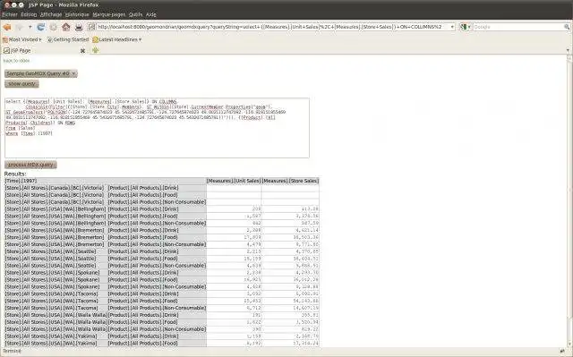Close the JSP Page tab
573x357 pixels.
[x=82, y=51]
